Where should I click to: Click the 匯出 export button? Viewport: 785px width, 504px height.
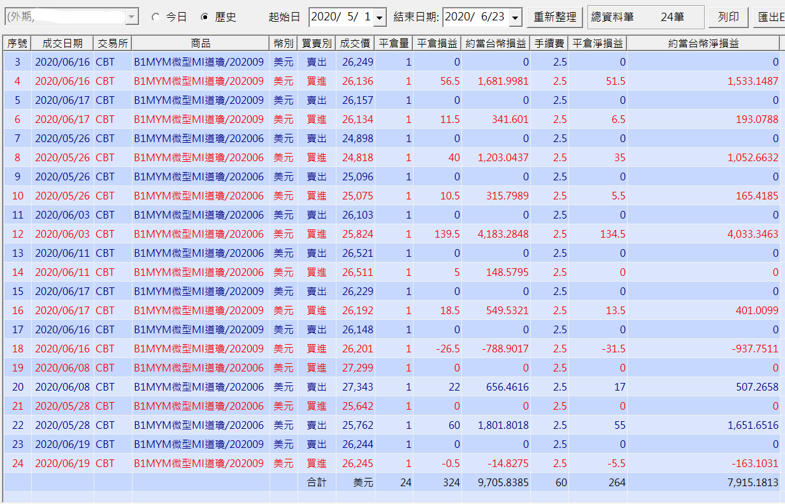[769, 17]
